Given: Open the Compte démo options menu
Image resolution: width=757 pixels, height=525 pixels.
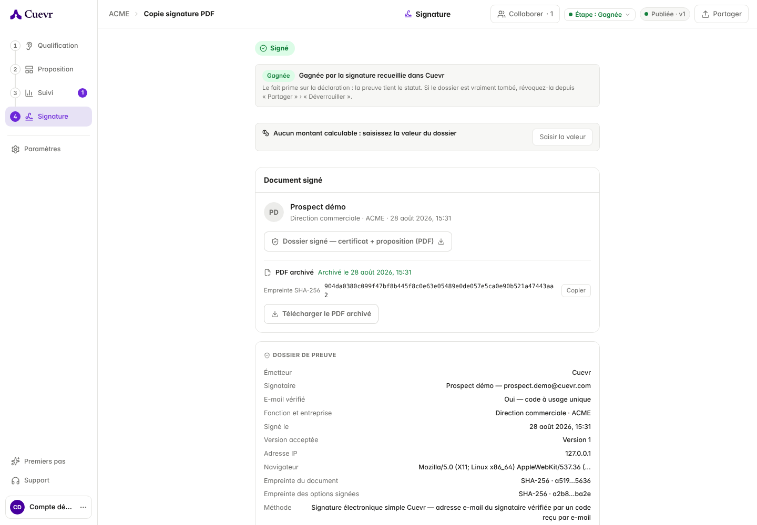Looking at the screenshot, I should click(x=83, y=507).
